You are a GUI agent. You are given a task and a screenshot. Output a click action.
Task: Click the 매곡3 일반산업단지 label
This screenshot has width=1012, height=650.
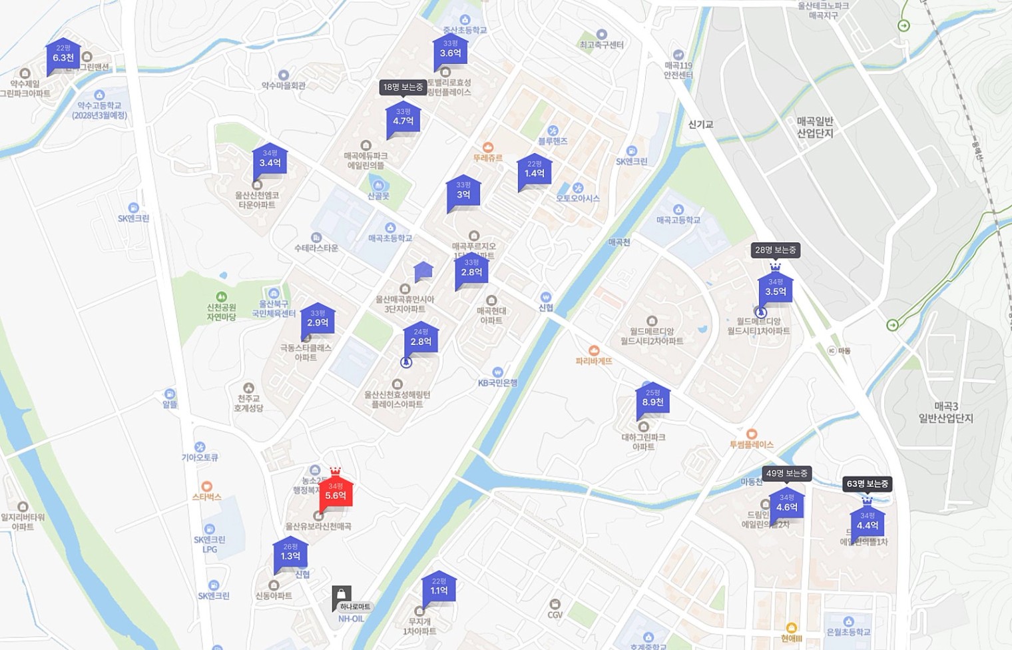point(946,412)
